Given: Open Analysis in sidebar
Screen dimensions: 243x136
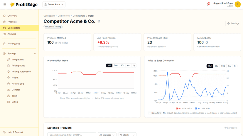Looking at the screenshot, I should click(x=19, y=34).
